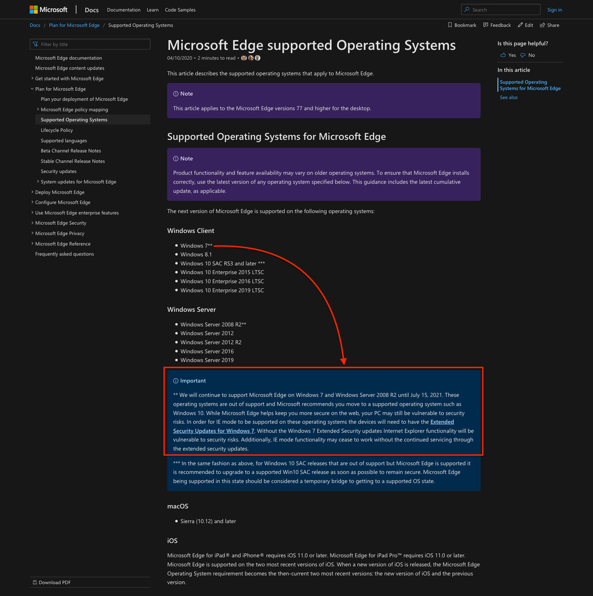Screen dimensions: 593x596
Task: Click the contributor avatars by read time
Action: 251,58
